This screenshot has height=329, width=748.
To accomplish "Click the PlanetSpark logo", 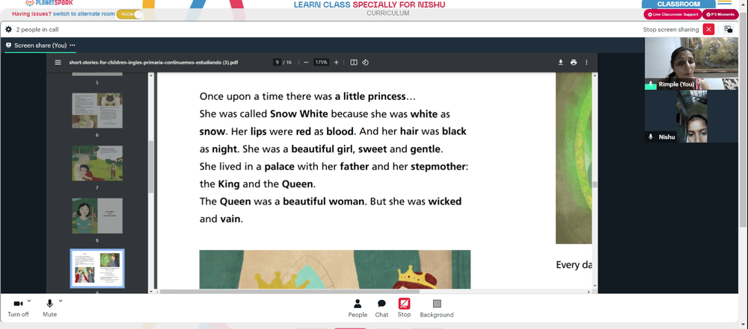I will pos(49,2).
